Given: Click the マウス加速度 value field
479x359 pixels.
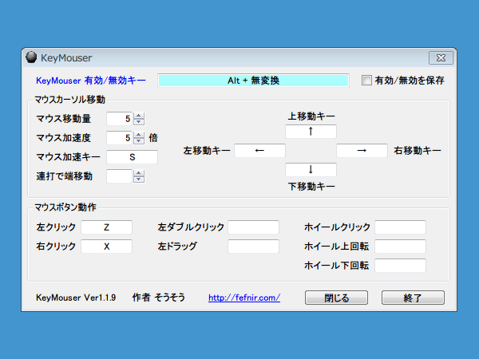Looking at the screenshot, I should (x=120, y=138).
